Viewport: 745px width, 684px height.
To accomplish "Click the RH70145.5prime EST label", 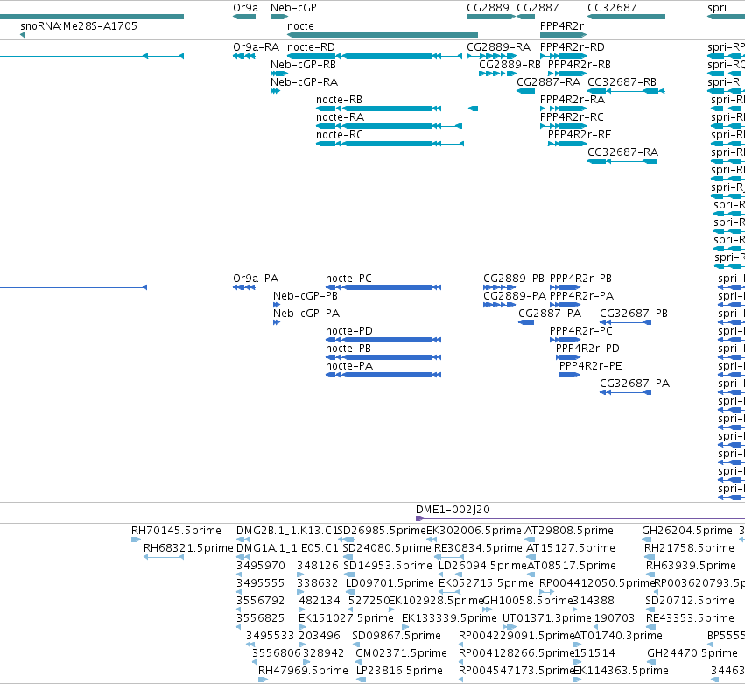I will 176,531.
